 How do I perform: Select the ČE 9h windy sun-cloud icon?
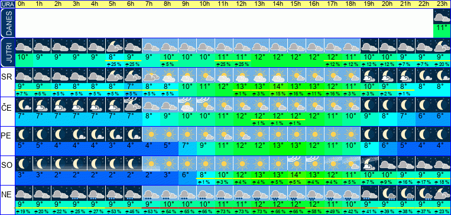coord(187,105)
